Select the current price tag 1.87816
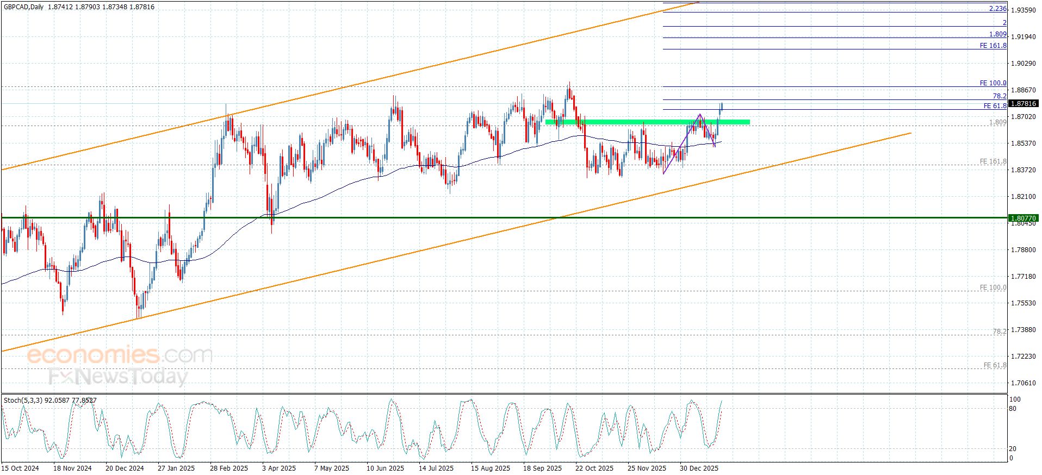The width and height of the screenshot is (1042, 475). (1023, 103)
